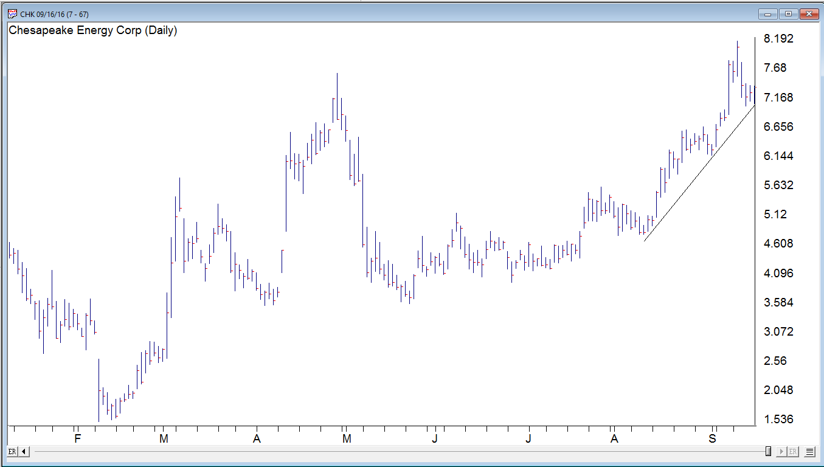Click the 4.608 price axis label
824x467 pixels.
pyautogui.click(x=778, y=244)
